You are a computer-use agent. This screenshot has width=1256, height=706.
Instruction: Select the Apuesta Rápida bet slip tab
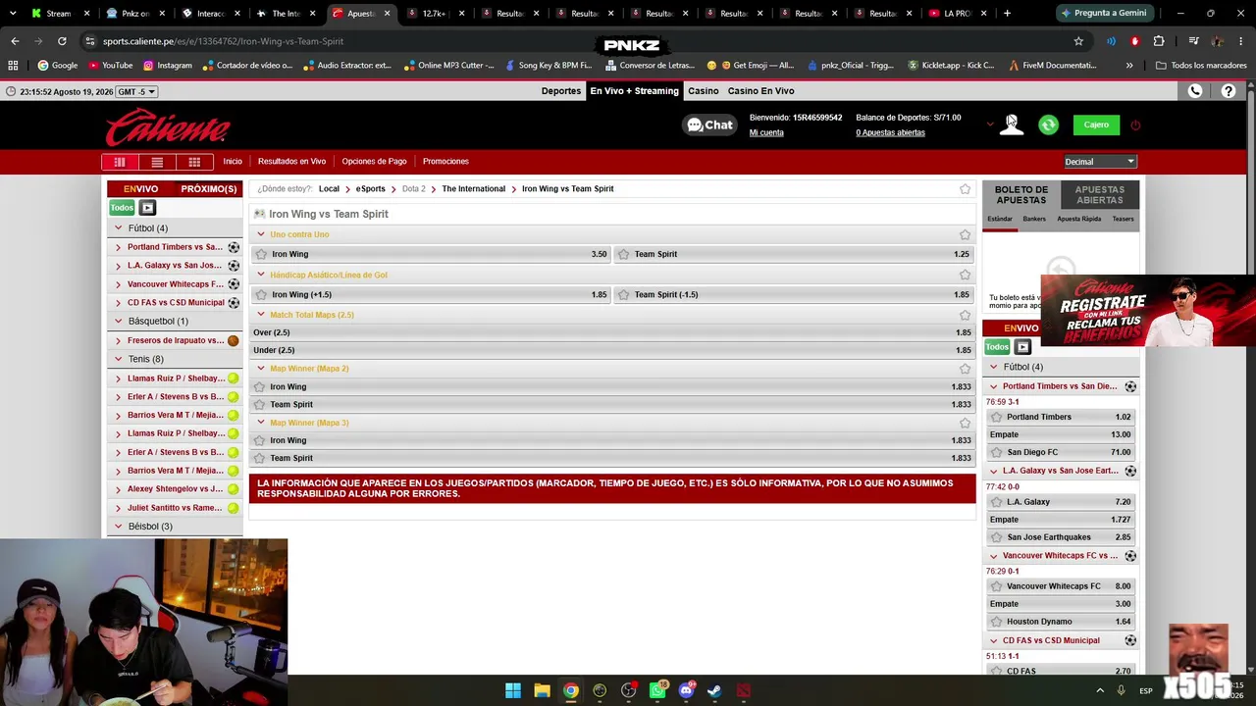[x=1079, y=219]
